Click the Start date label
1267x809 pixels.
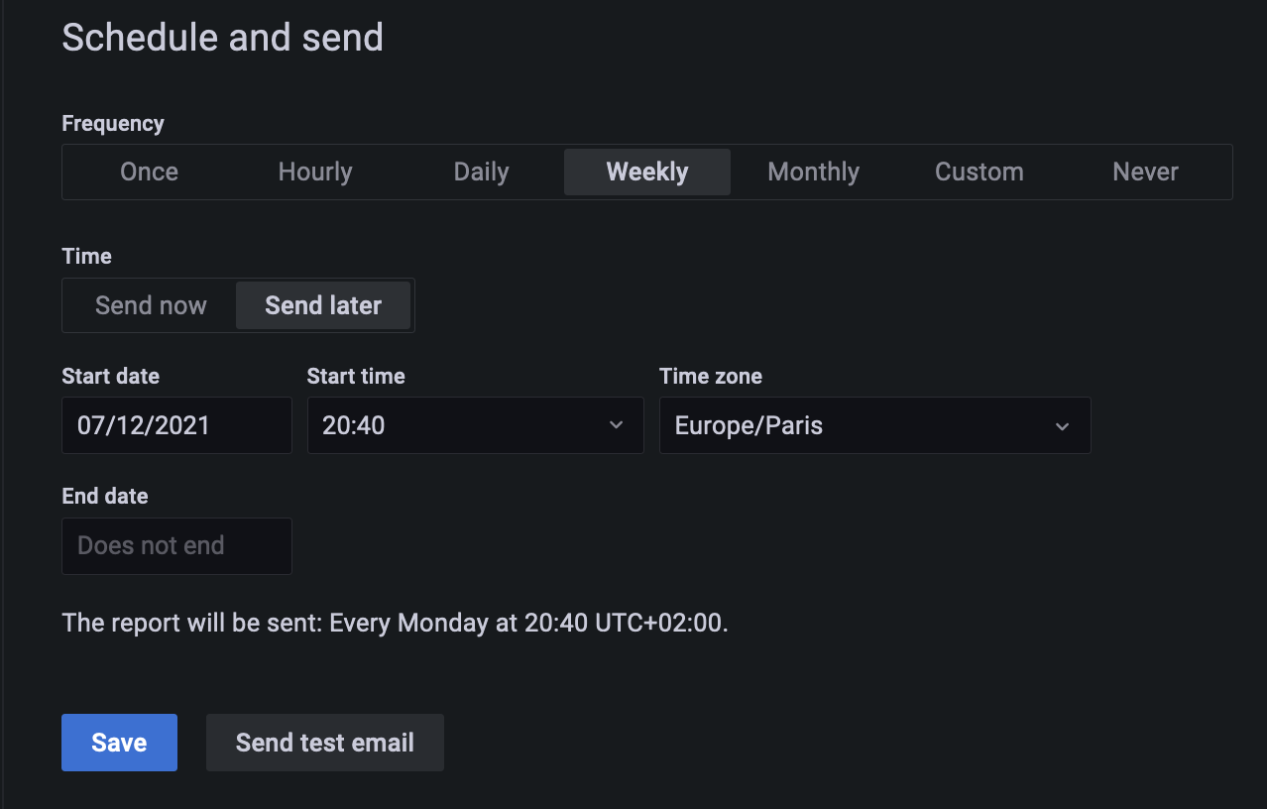click(x=110, y=376)
